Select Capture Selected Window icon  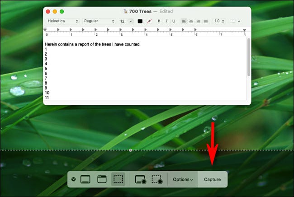(x=102, y=179)
